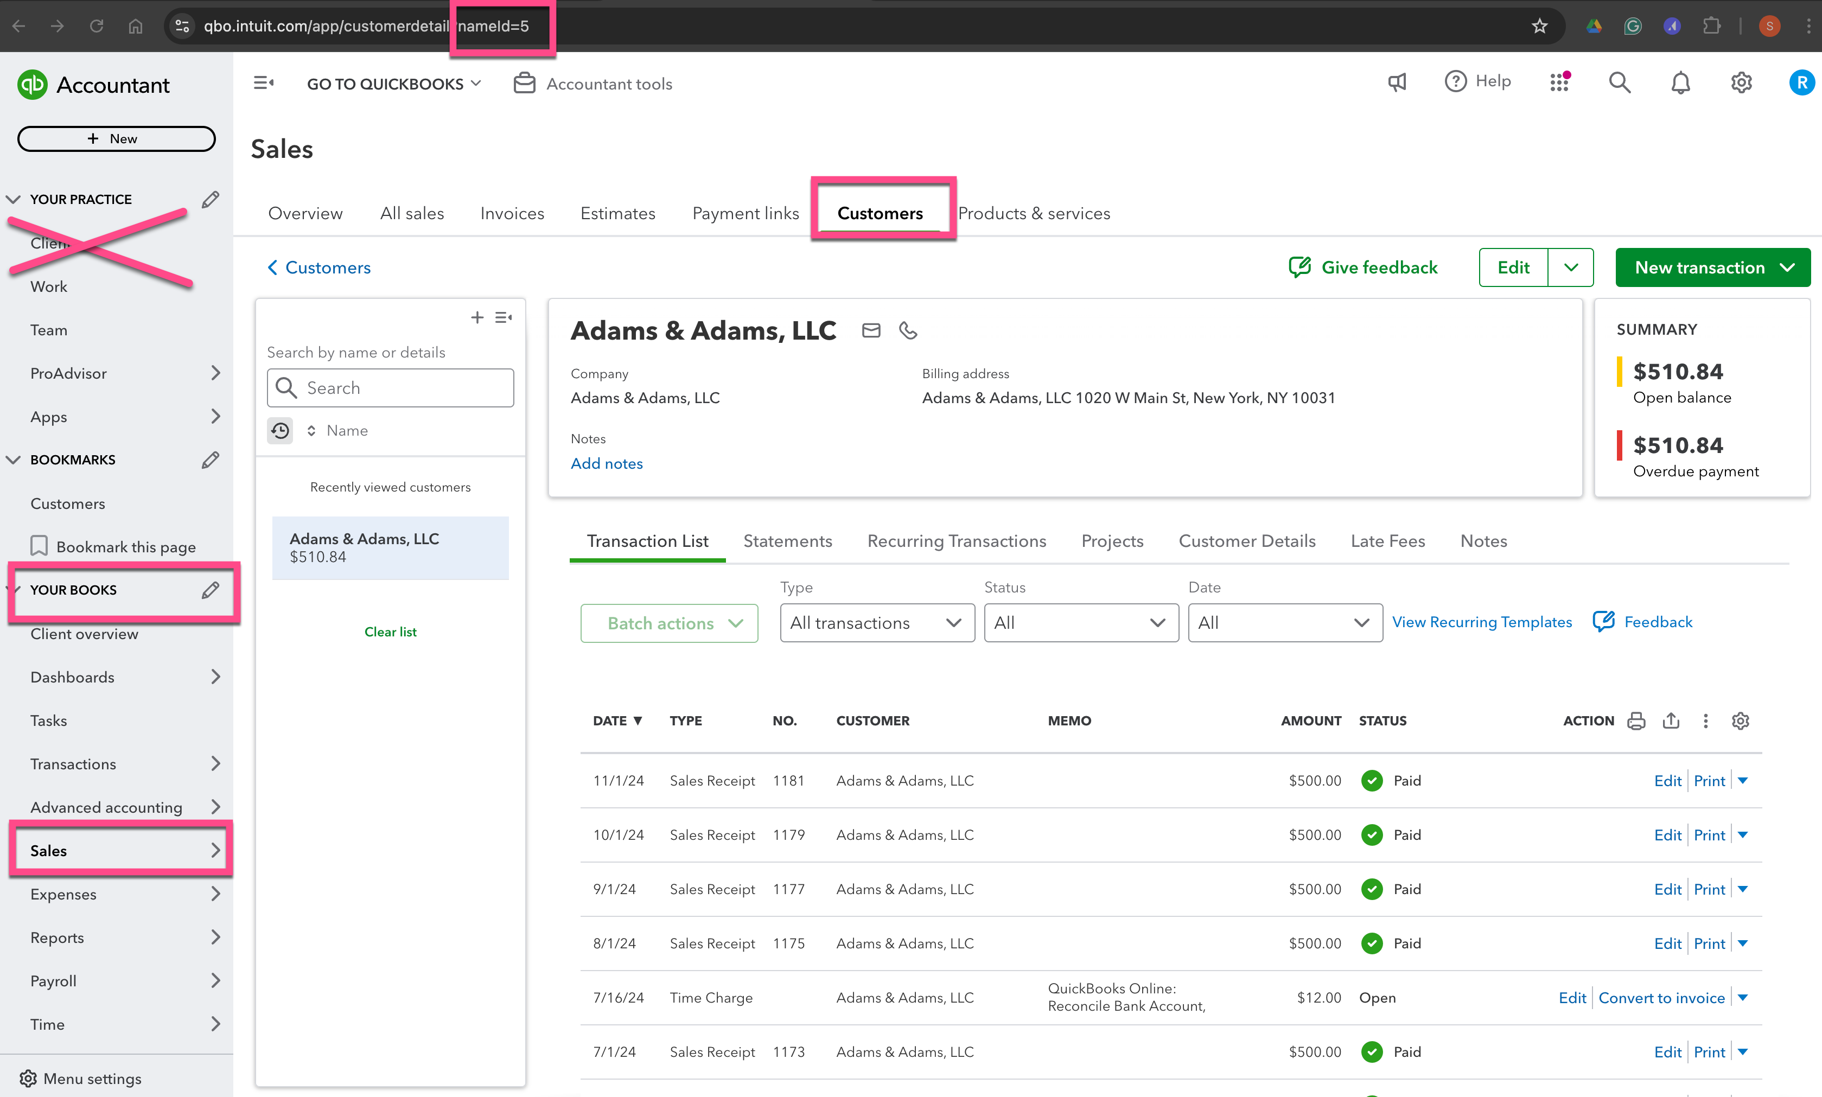Click the customer Search field
1822x1097 pixels.
[x=390, y=388]
